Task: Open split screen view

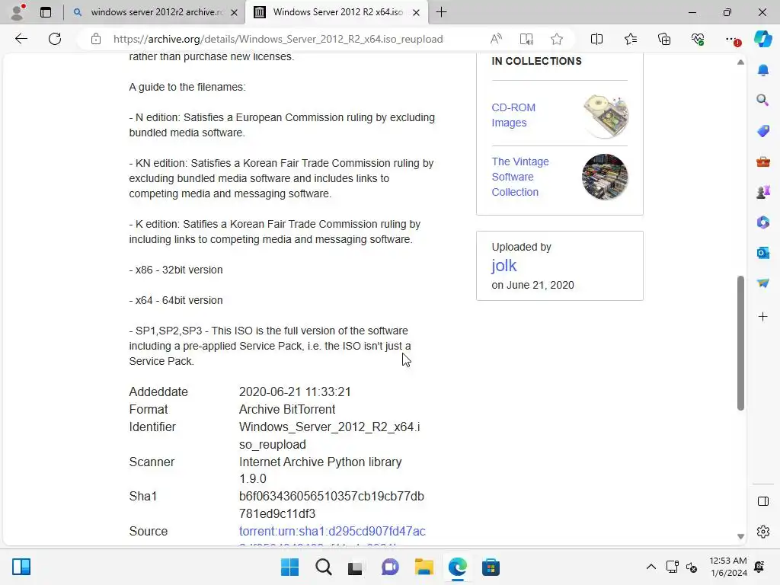Action: [596, 39]
